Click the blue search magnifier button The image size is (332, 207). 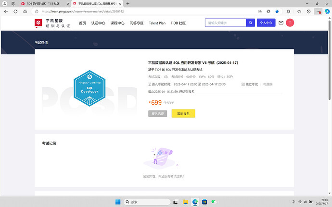tap(251, 23)
